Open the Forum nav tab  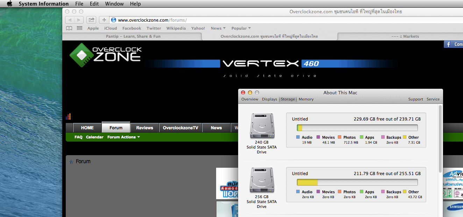(x=116, y=128)
